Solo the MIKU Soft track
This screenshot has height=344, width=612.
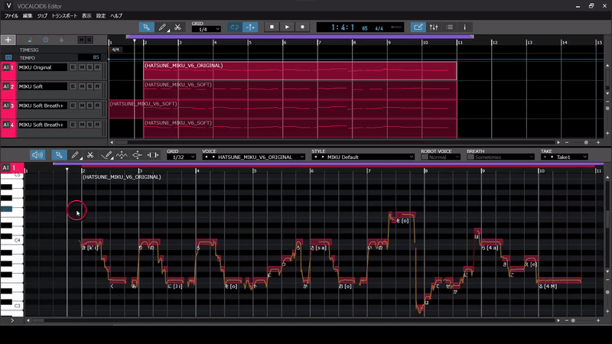coord(90,86)
